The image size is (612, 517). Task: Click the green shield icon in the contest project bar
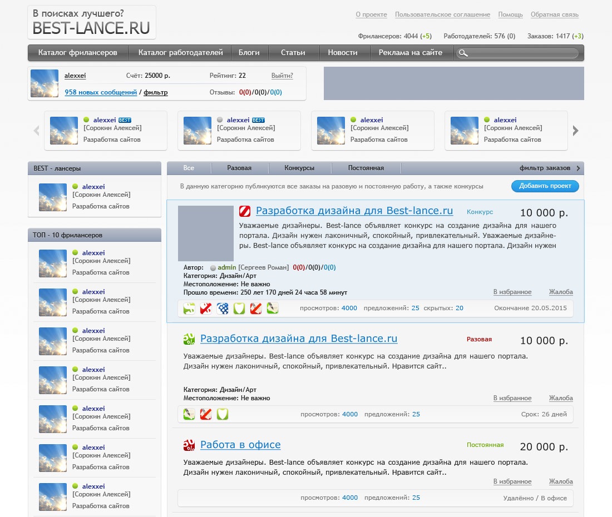[x=239, y=309]
